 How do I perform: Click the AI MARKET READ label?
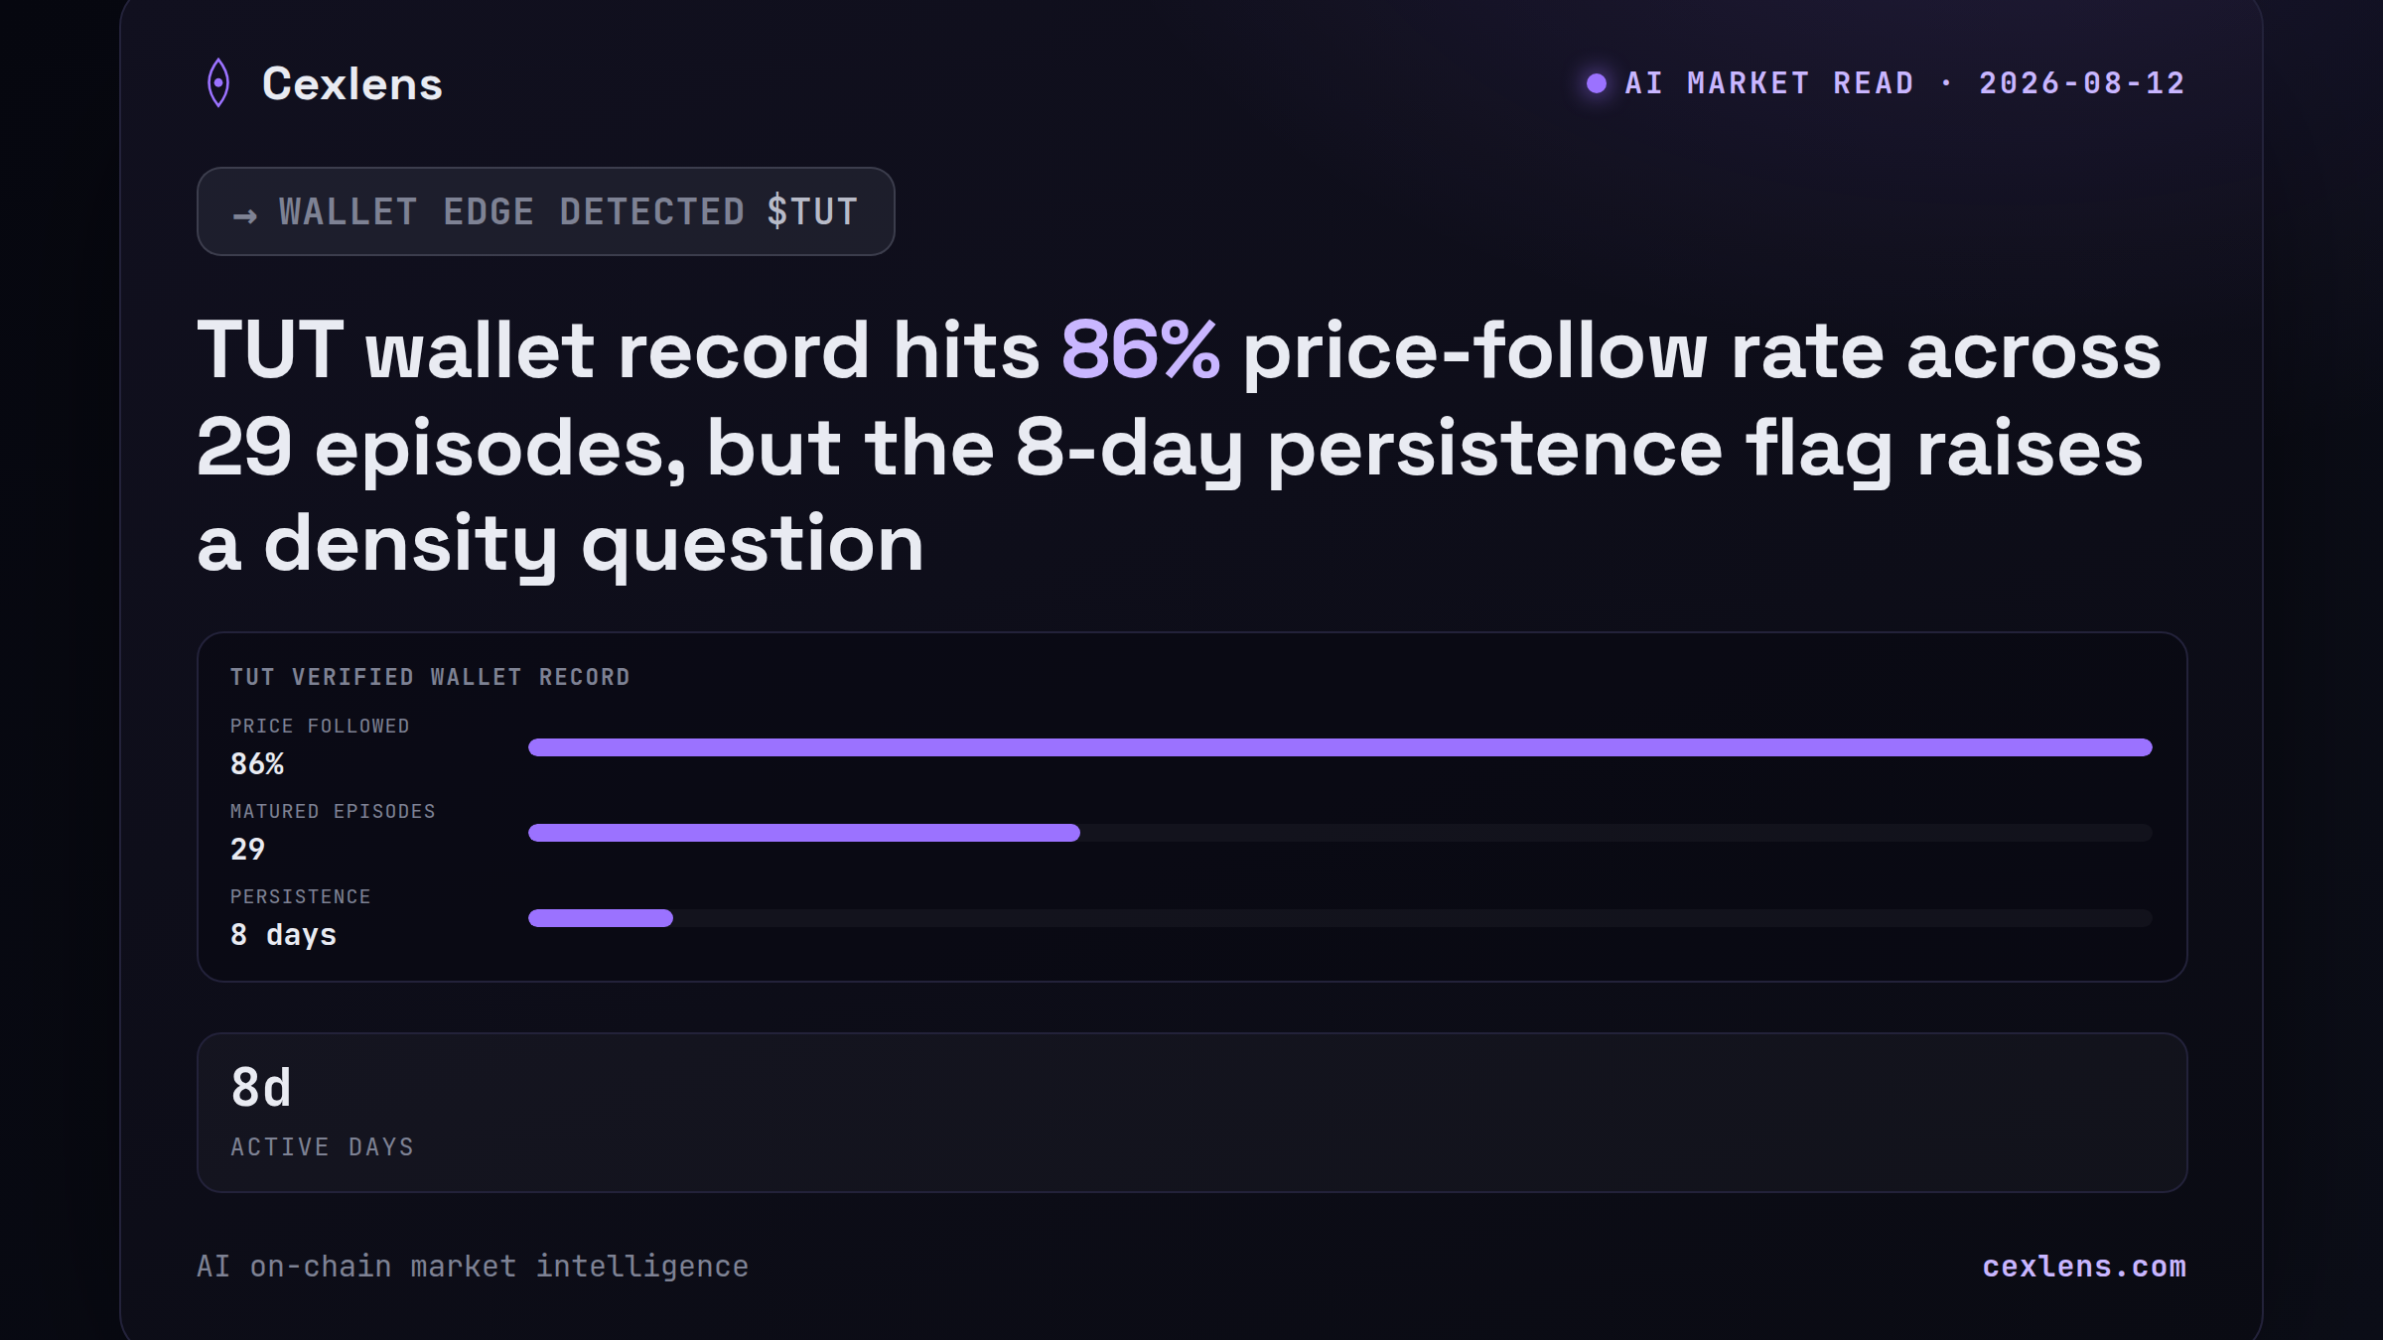[1769, 83]
